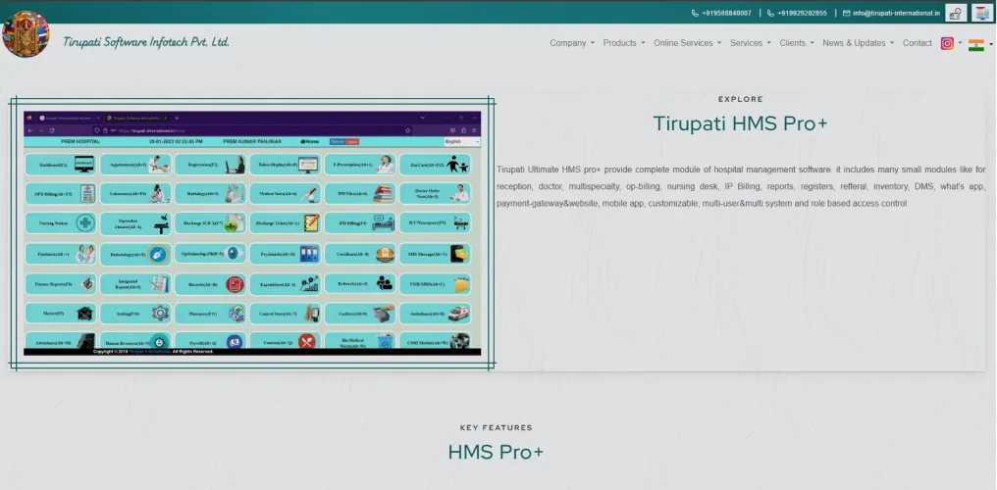This screenshot has width=997, height=490.
Task: Open the Referrals tile in HMS preview
Action: tap(360, 283)
